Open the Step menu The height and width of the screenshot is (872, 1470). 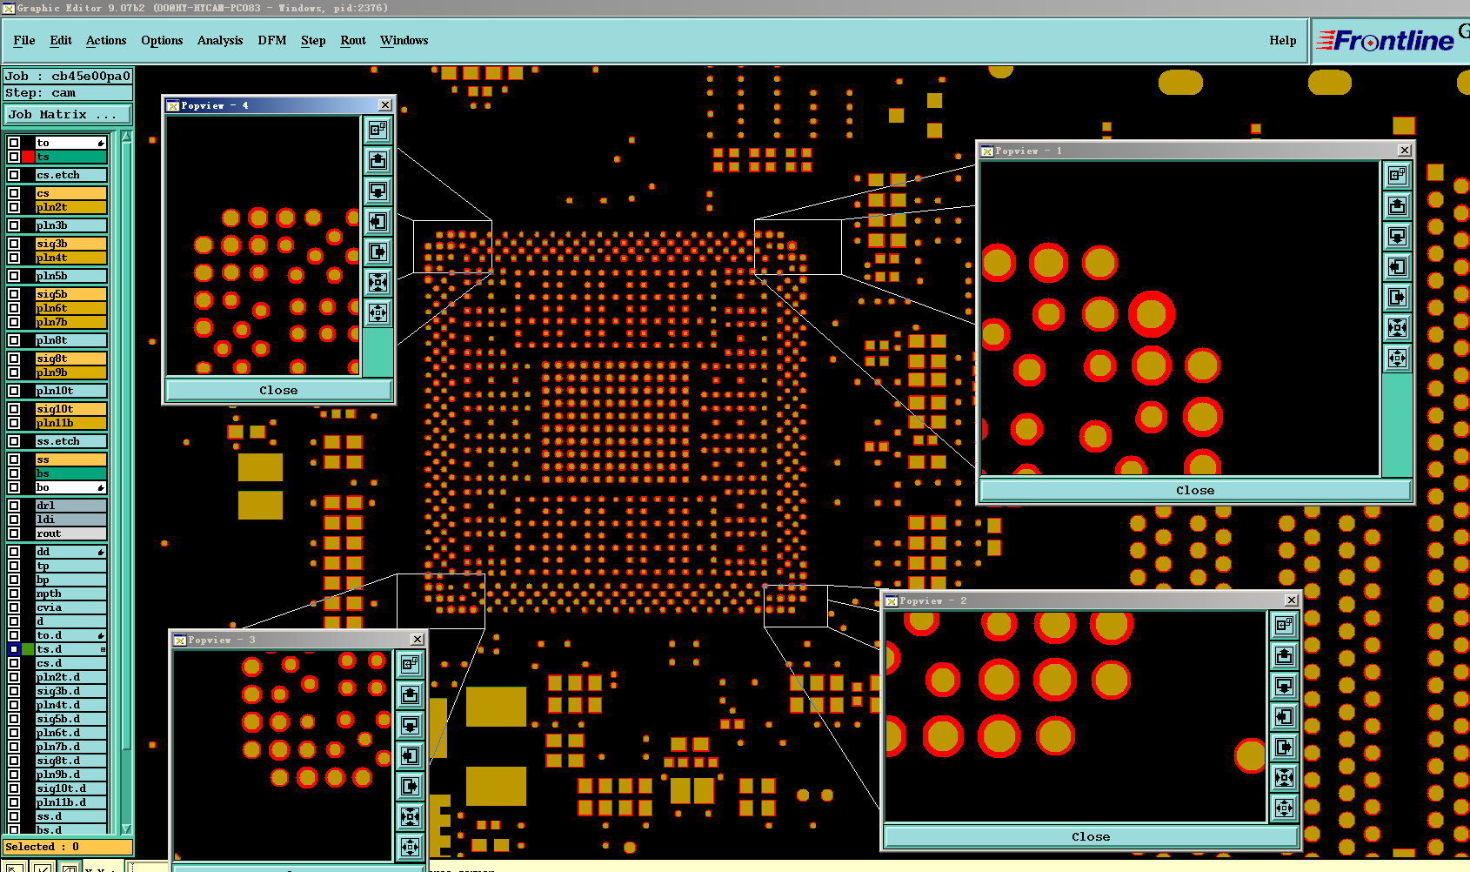click(x=313, y=40)
